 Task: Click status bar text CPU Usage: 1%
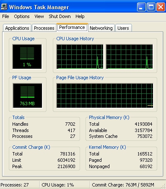coord(58,185)
